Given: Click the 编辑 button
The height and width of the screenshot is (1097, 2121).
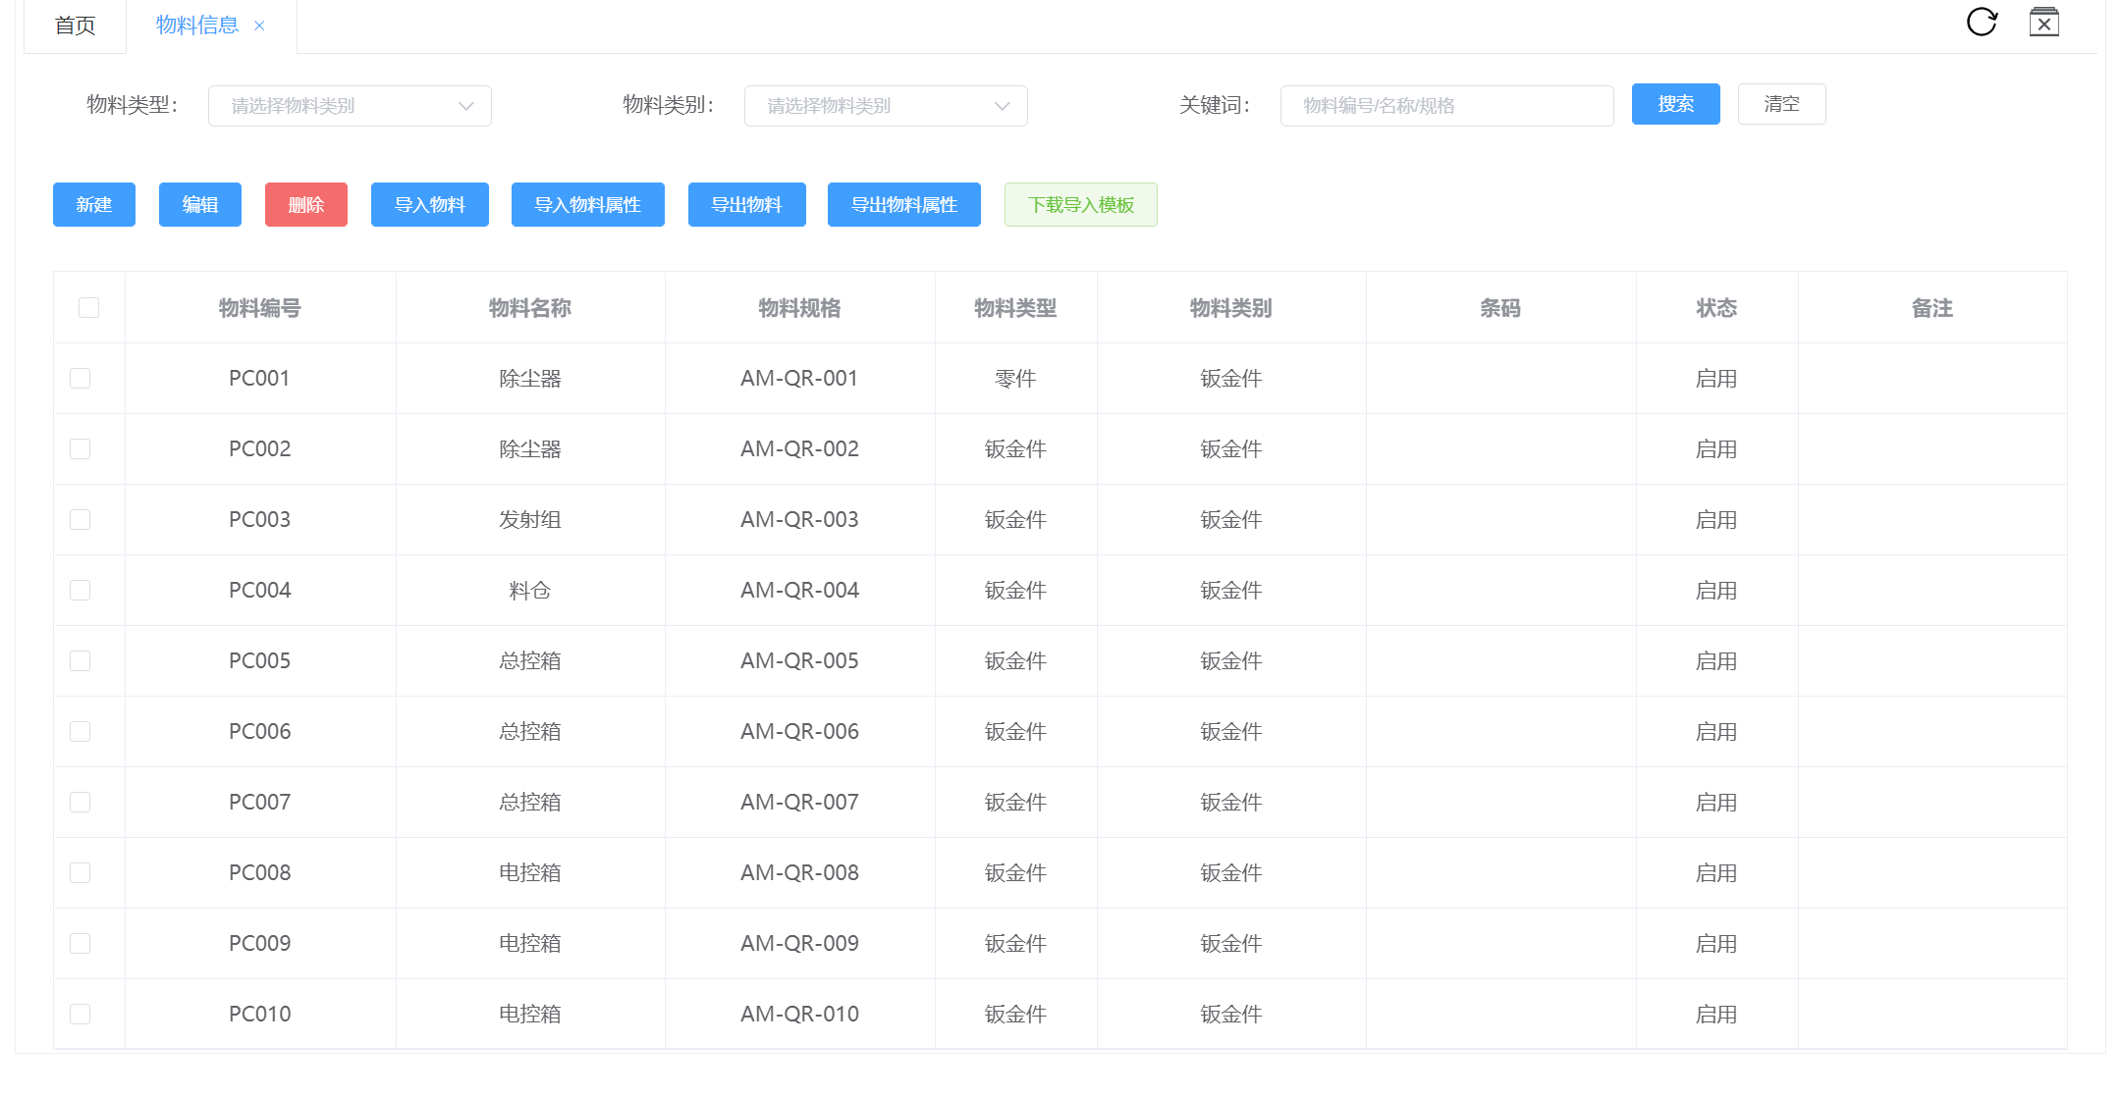Looking at the screenshot, I should tap(200, 205).
